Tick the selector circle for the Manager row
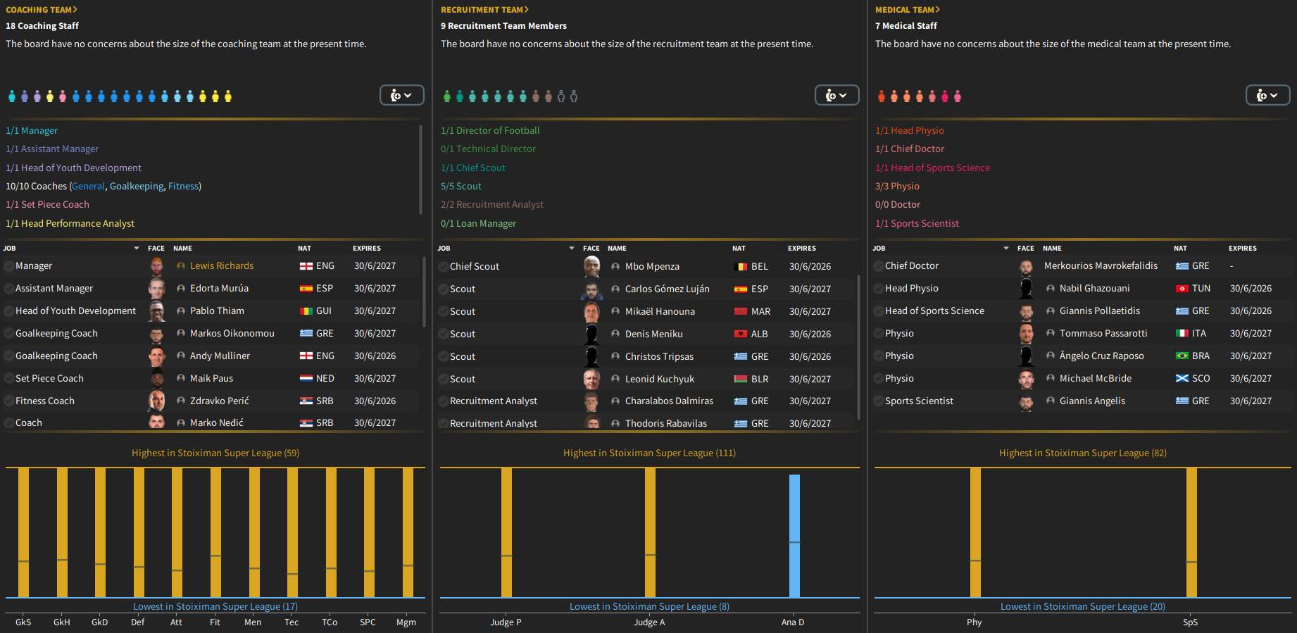 click(8, 266)
